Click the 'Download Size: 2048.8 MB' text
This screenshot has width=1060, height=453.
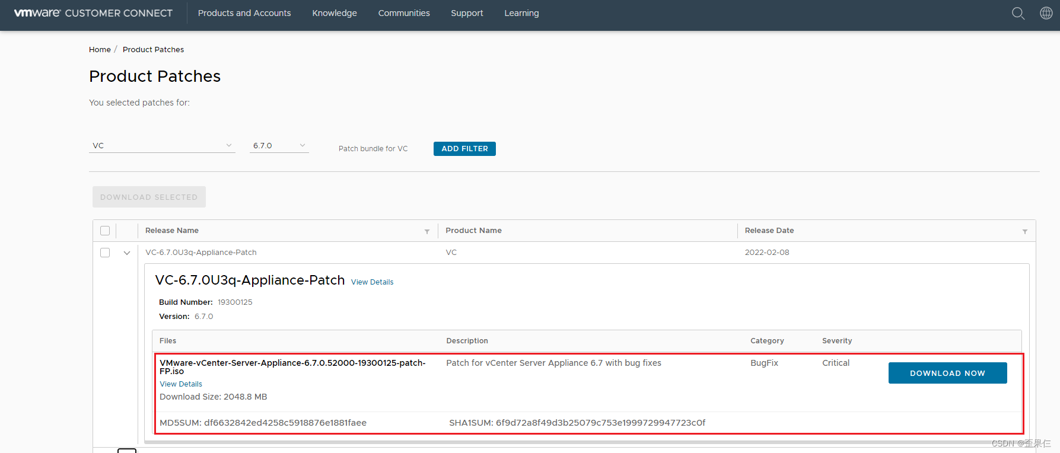click(x=214, y=397)
